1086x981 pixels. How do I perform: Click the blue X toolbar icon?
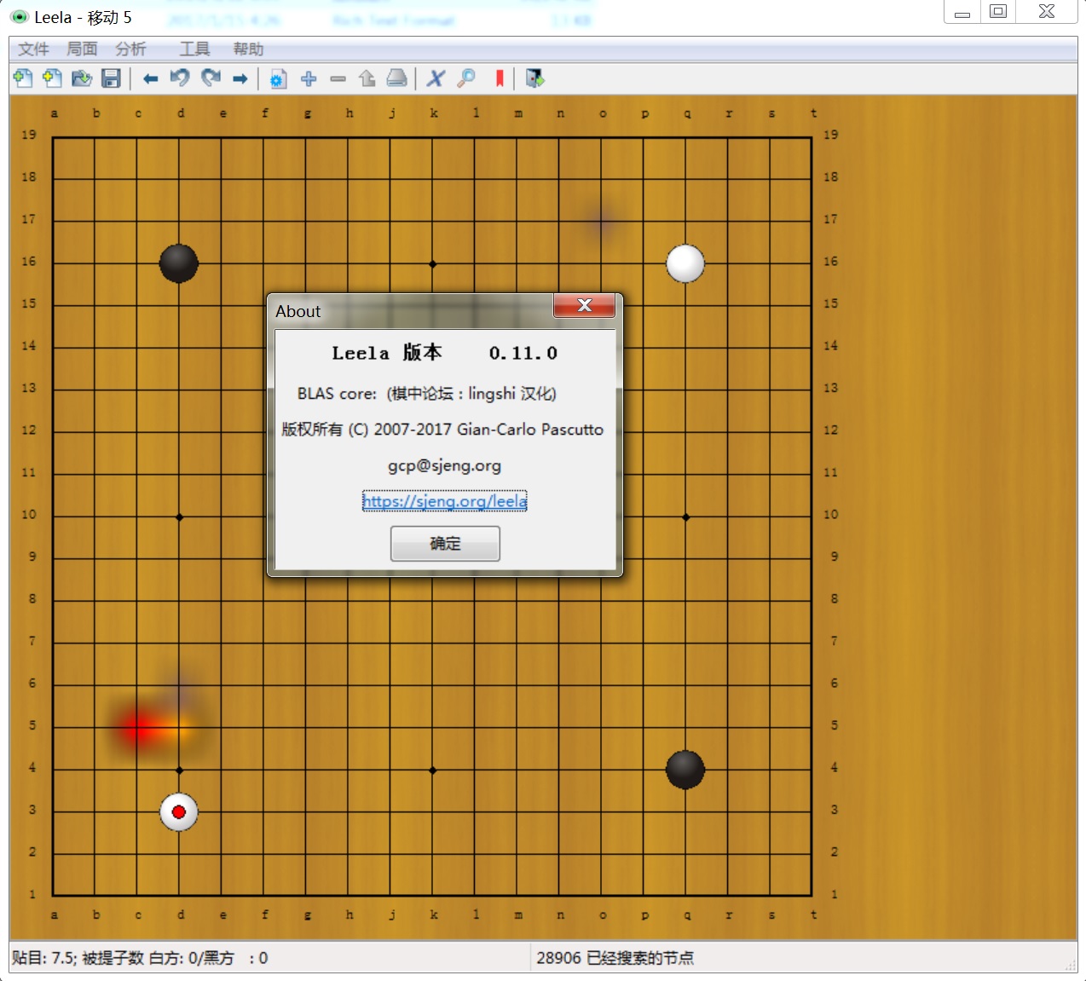point(436,78)
